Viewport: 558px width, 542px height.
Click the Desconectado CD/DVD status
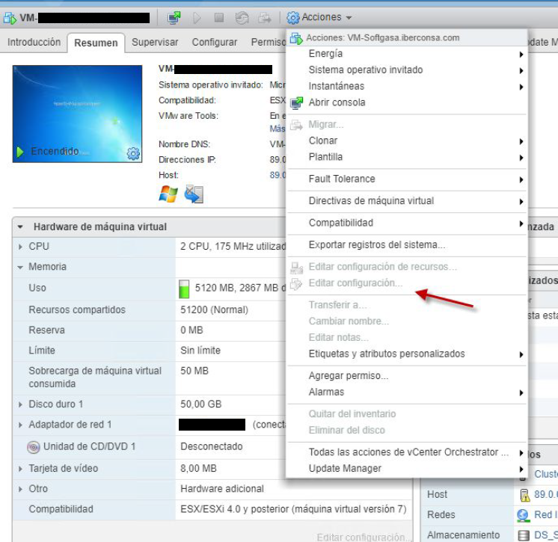point(212,447)
